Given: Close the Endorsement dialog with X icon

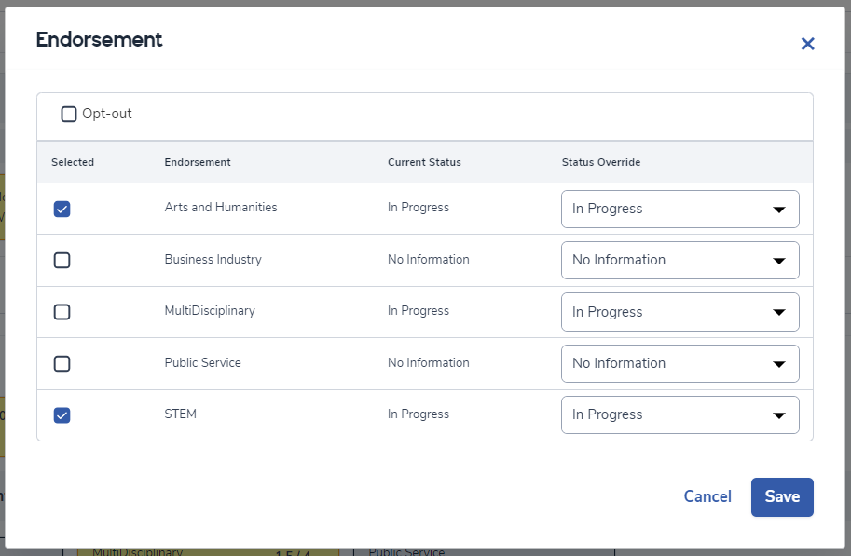Looking at the screenshot, I should 807,44.
